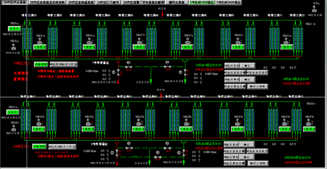Confirm with 确定 beside 2#扇区充水

point(247,145)
